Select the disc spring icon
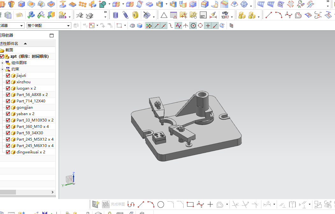 pos(135,15)
